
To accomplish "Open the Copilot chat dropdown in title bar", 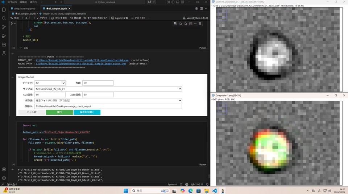I will [154, 2].
